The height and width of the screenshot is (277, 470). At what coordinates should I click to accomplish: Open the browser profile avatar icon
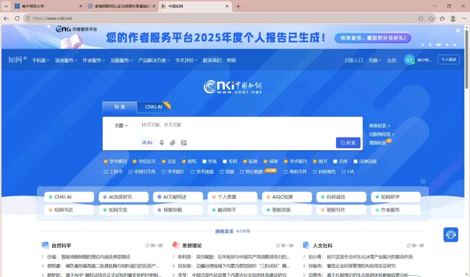(453, 19)
